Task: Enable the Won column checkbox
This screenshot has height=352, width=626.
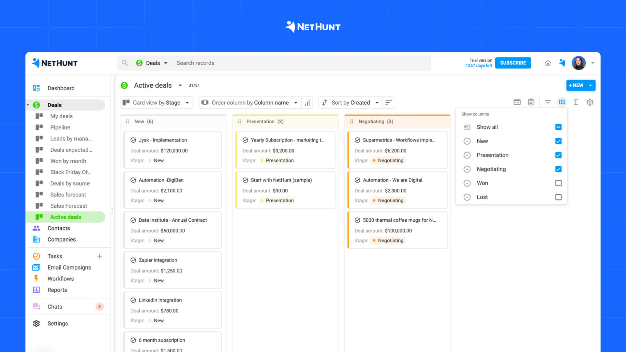Action: tap(559, 183)
